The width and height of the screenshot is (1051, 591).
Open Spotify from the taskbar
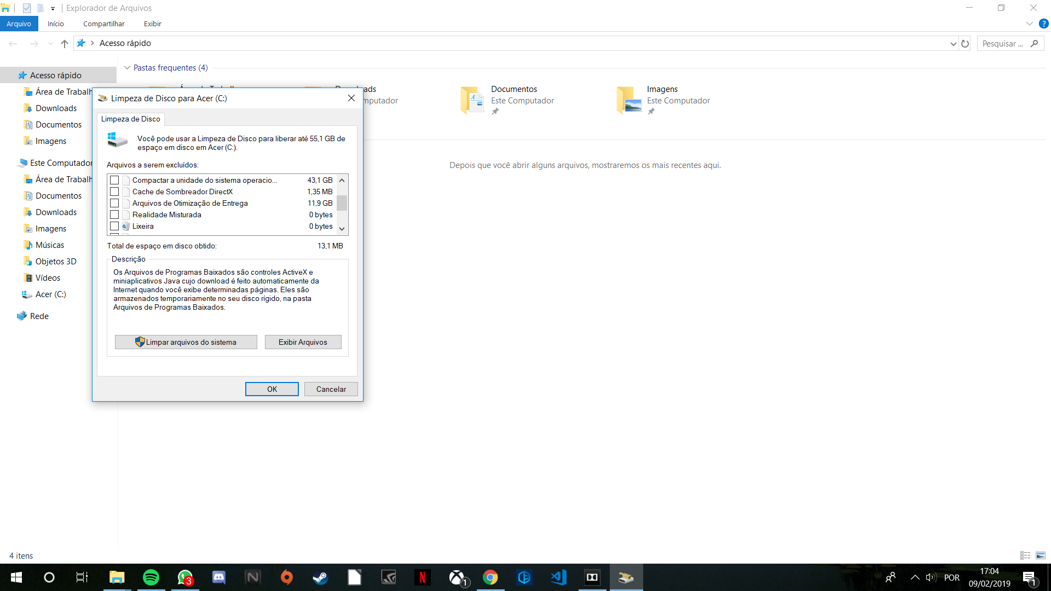(151, 577)
